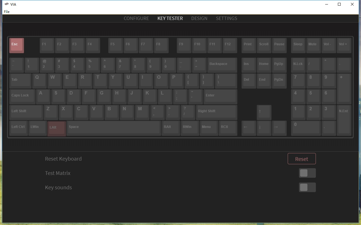The height and width of the screenshot is (225, 361).
Task: Open the File menu
Action: pyautogui.click(x=7, y=12)
